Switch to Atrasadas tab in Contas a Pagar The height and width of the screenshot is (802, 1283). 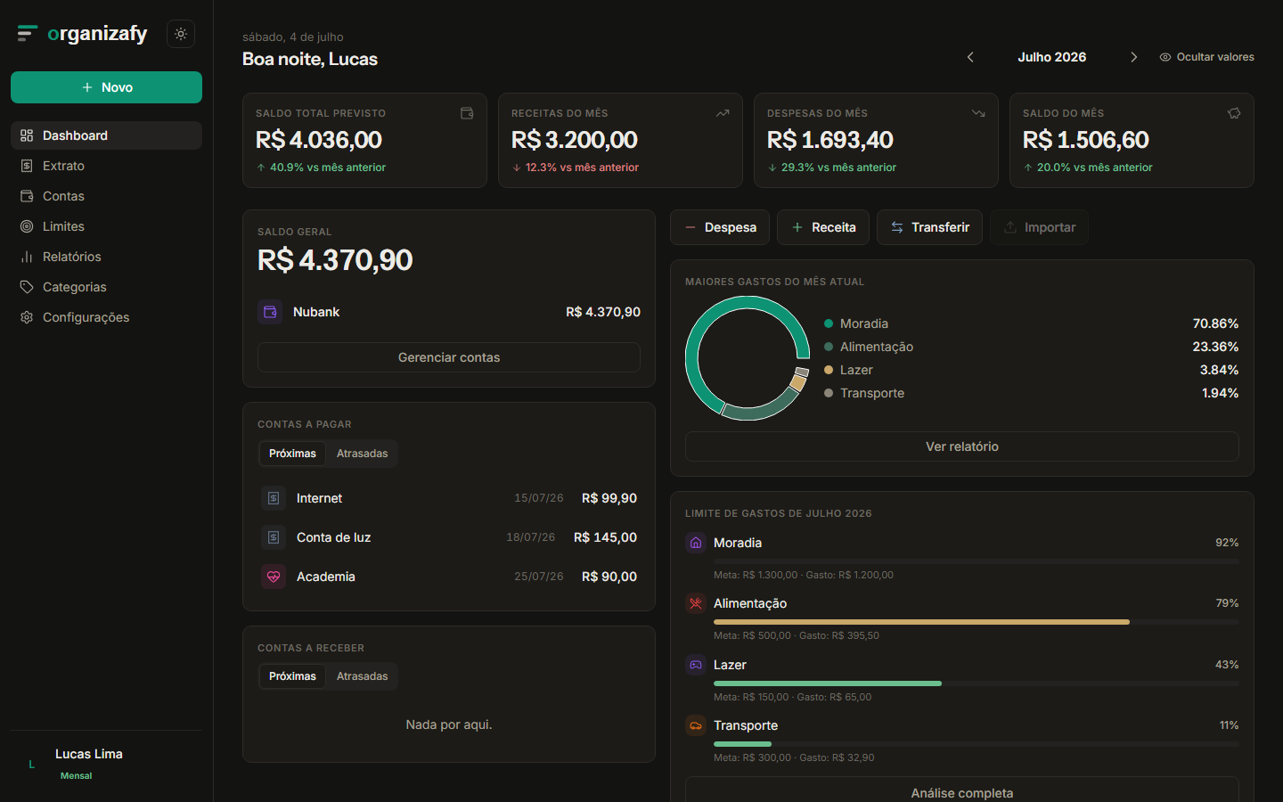click(362, 454)
